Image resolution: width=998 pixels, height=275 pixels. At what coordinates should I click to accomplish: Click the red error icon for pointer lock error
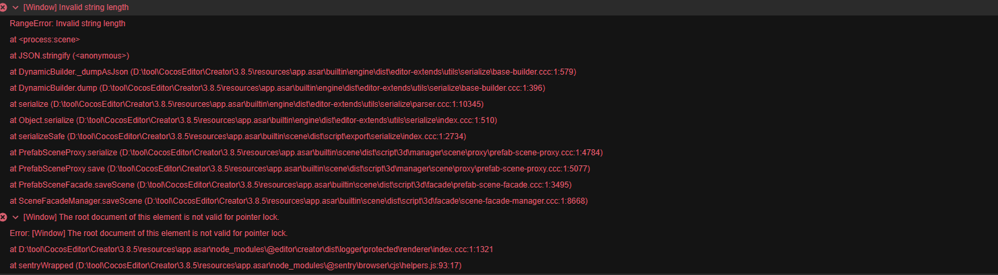tap(3, 217)
